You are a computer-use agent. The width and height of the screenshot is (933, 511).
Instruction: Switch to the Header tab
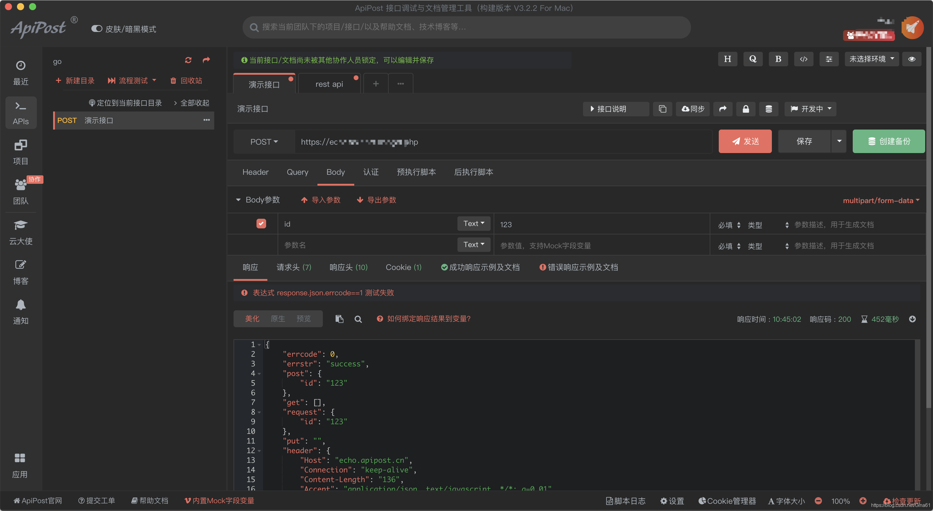256,171
